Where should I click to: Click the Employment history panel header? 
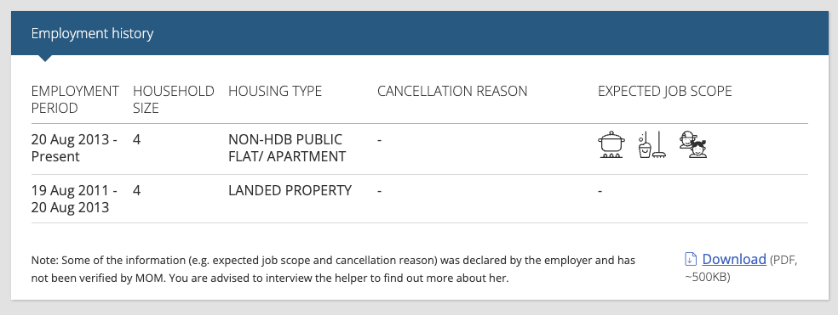pyautogui.click(x=420, y=33)
